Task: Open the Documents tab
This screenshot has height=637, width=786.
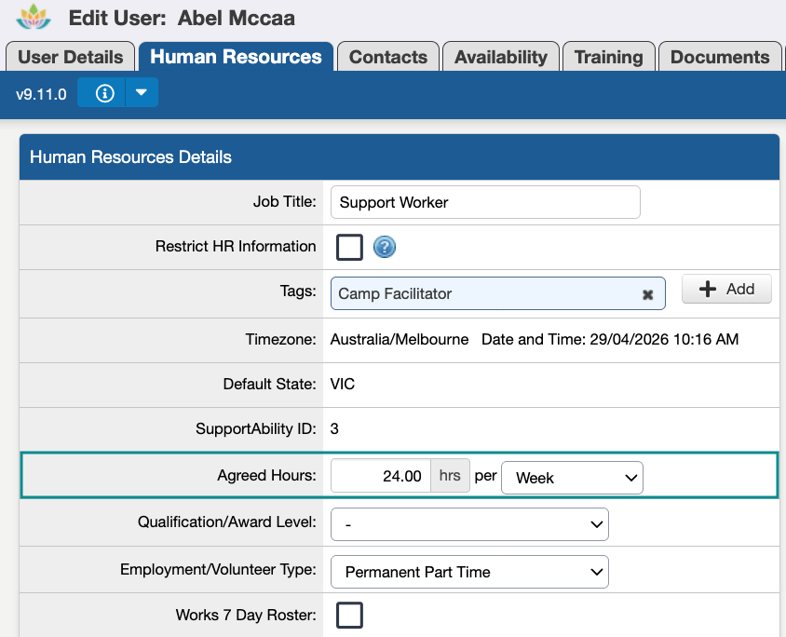Action: 720,57
